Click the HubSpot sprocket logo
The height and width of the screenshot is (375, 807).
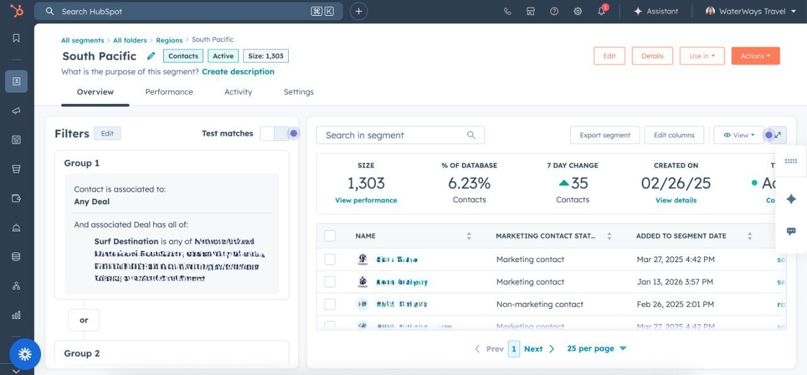17,11
